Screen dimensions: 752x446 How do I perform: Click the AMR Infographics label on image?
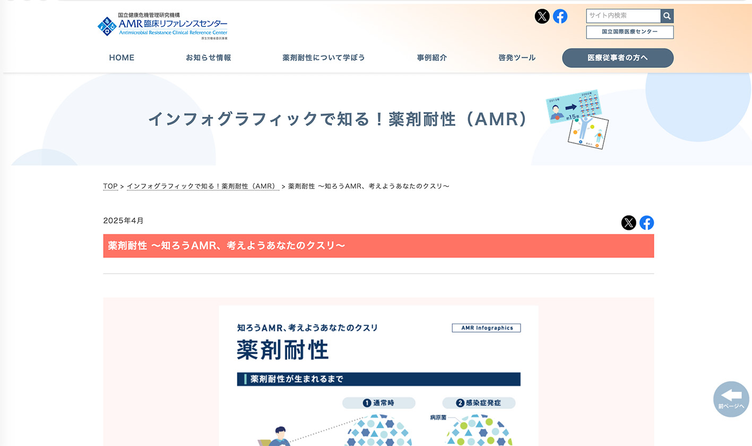(x=486, y=328)
